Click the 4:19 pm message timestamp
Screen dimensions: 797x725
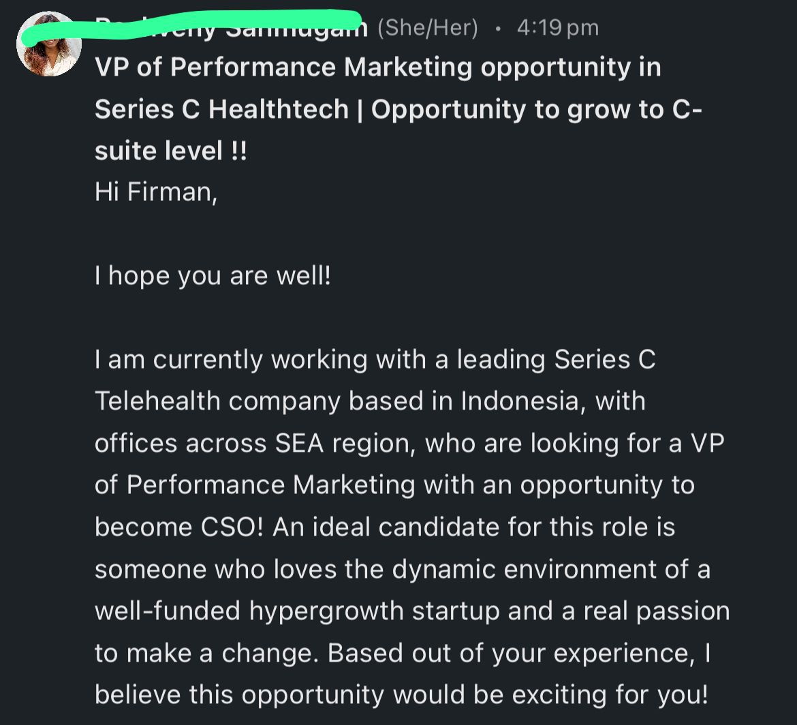coord(558,27)
